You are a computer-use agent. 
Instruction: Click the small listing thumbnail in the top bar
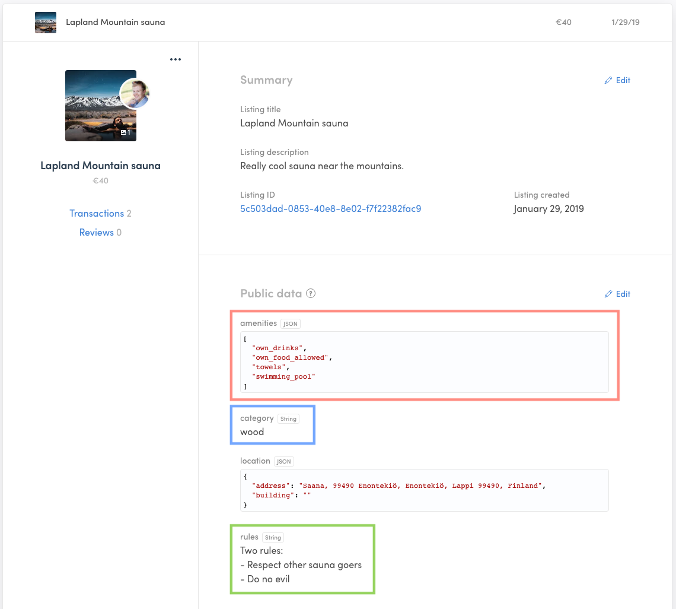(46, 22)
